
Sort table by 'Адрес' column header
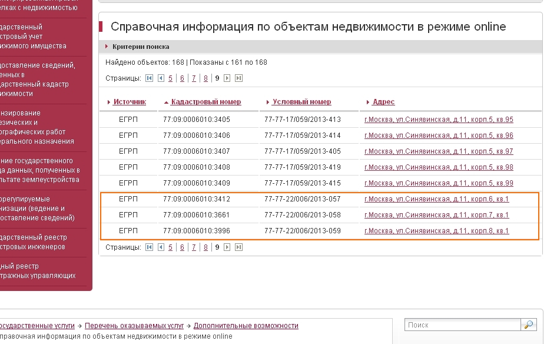[x=383, y=102]
